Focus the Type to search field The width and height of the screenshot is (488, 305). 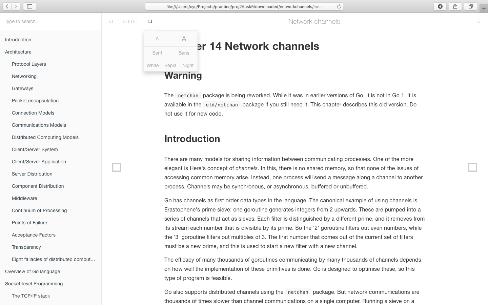click(51, 21)
